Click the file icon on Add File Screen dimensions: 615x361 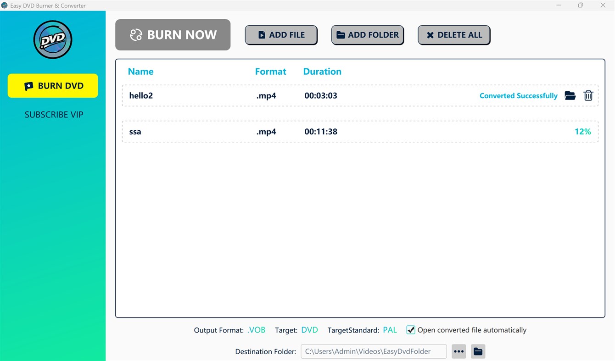point(262,34)
